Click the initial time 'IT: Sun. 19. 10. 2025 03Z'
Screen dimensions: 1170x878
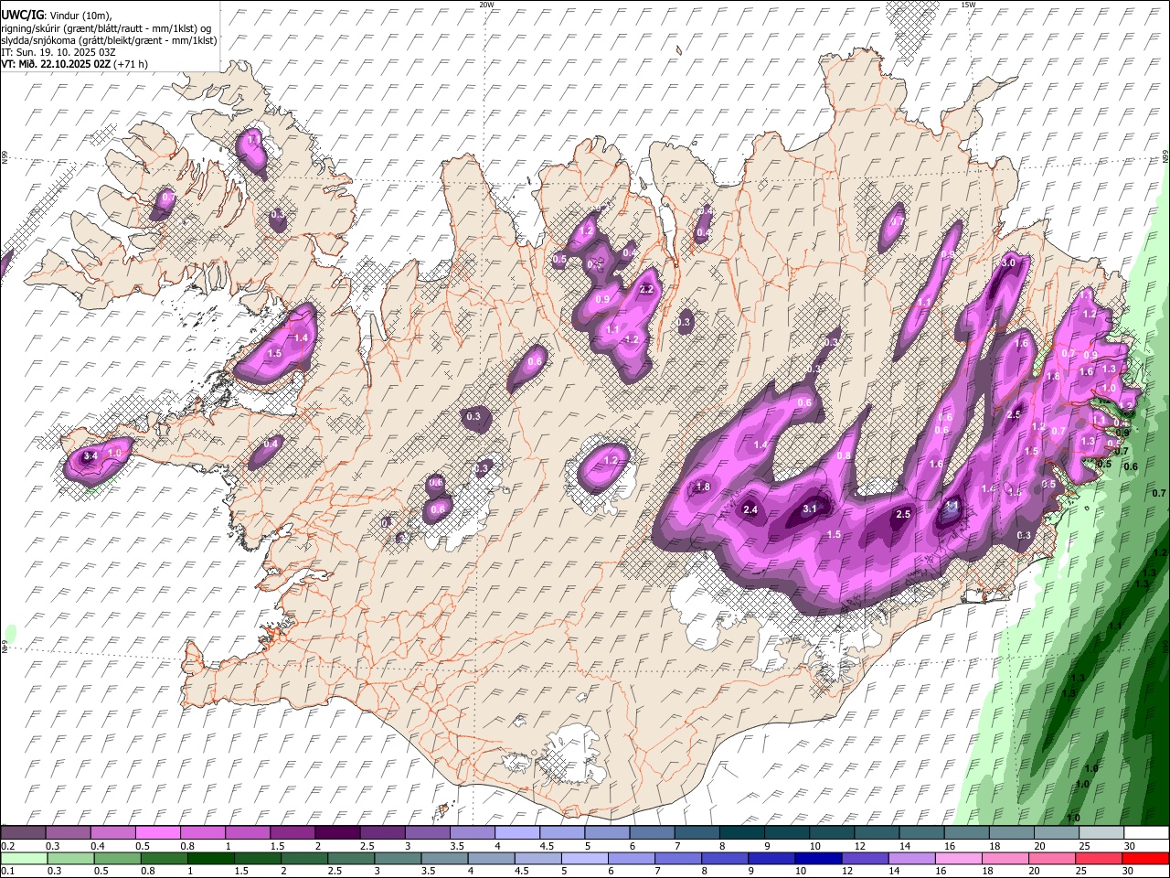(x=58, y=52)
